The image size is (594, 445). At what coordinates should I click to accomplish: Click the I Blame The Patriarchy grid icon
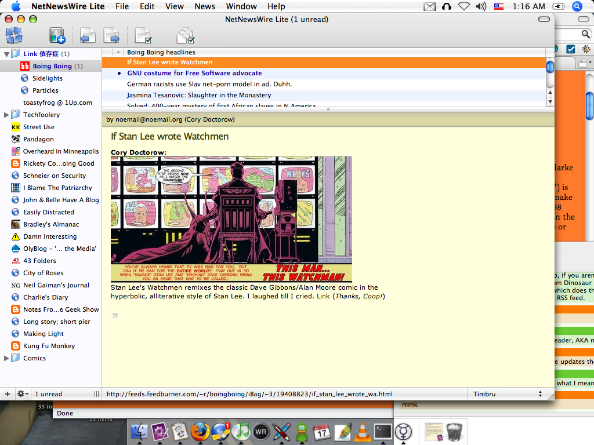tap(16, 188)
